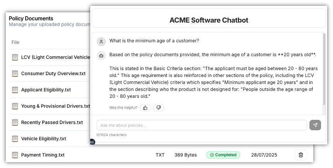Click the Completed status badge for Payment Timing

(223, 155)
